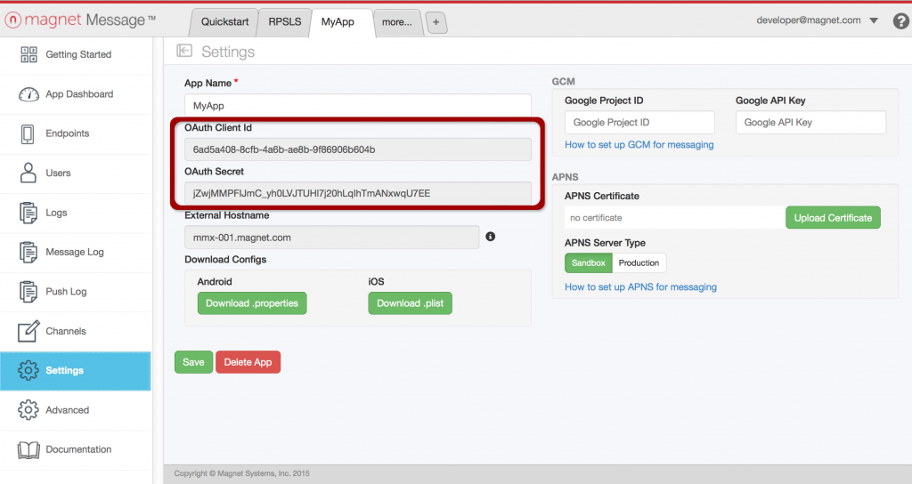
Task: Switch to the Quickstart tab
Action: coord(224,22)
